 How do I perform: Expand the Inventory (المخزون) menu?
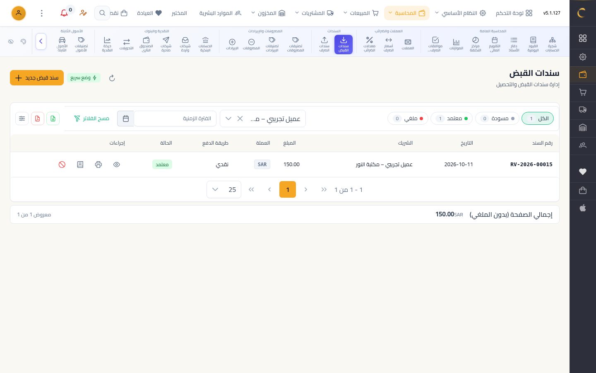pyautogui.click(x=268, y=13)
